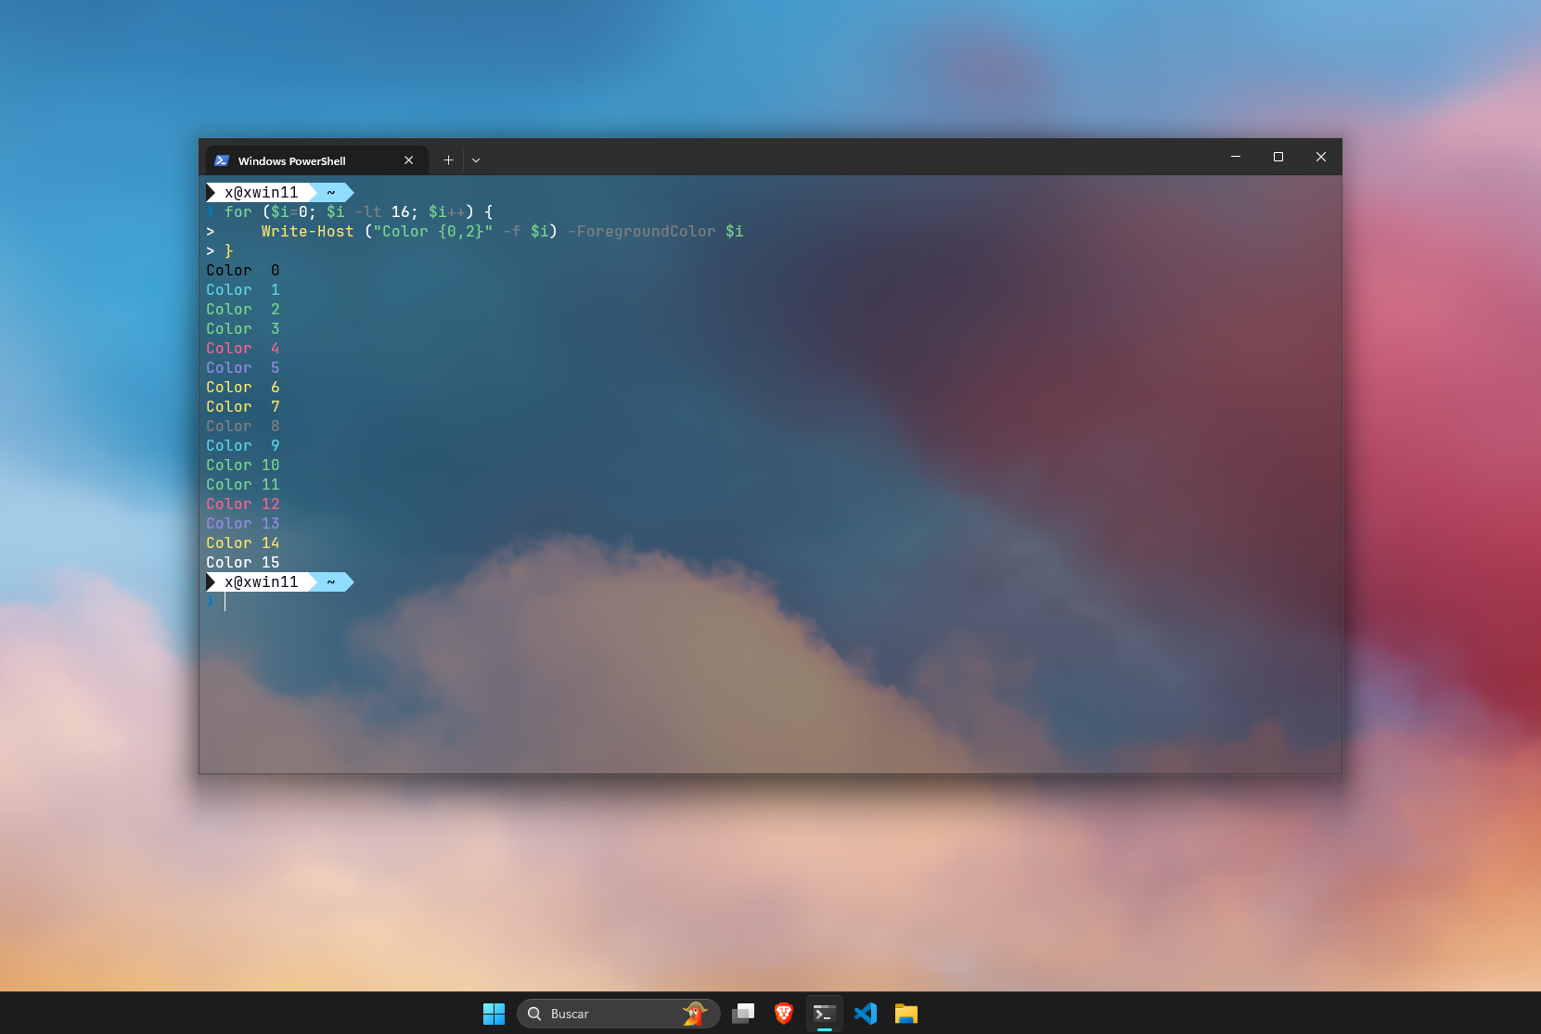Viewport: 1541px width, 1034px height.
Task: Close the Windows PowerShell tab
Action: click(408, 160)
